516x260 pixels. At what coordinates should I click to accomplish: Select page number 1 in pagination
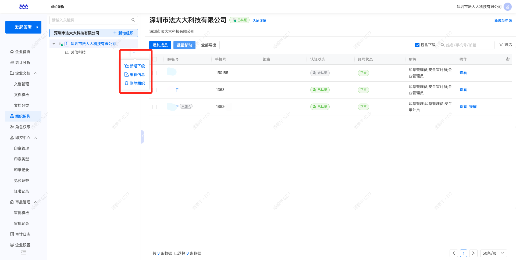464,253
